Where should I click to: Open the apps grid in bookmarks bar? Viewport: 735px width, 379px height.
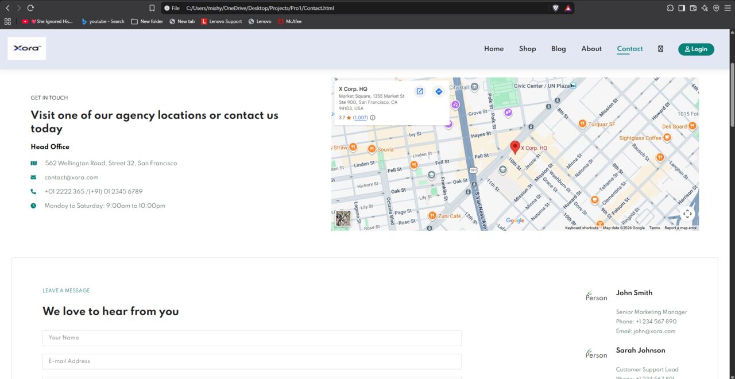pos(7,21)
